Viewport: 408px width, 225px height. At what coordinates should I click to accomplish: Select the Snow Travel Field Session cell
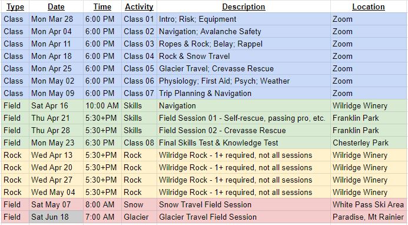244,205
